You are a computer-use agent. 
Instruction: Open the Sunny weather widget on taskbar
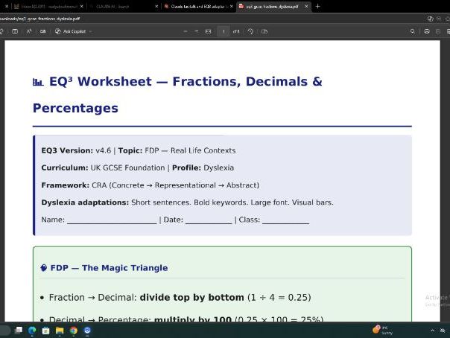coord(382,330)
